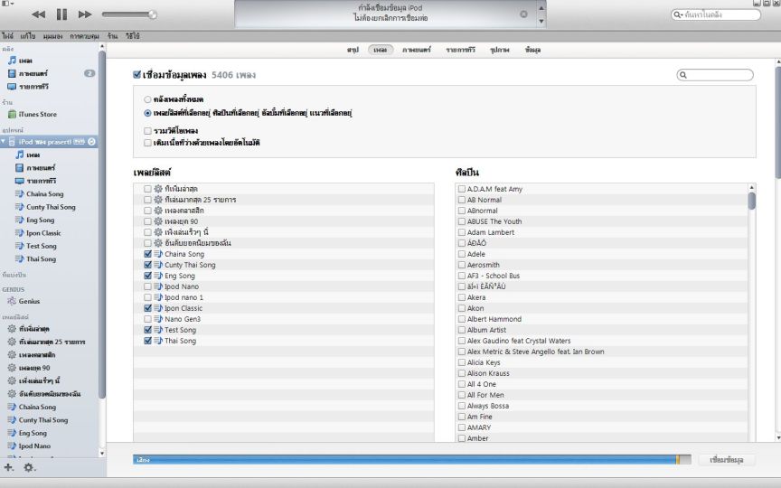Viewport: 781px width, 488px height.
Task: Open Genius in the sidebar
Action: (29, 301)
